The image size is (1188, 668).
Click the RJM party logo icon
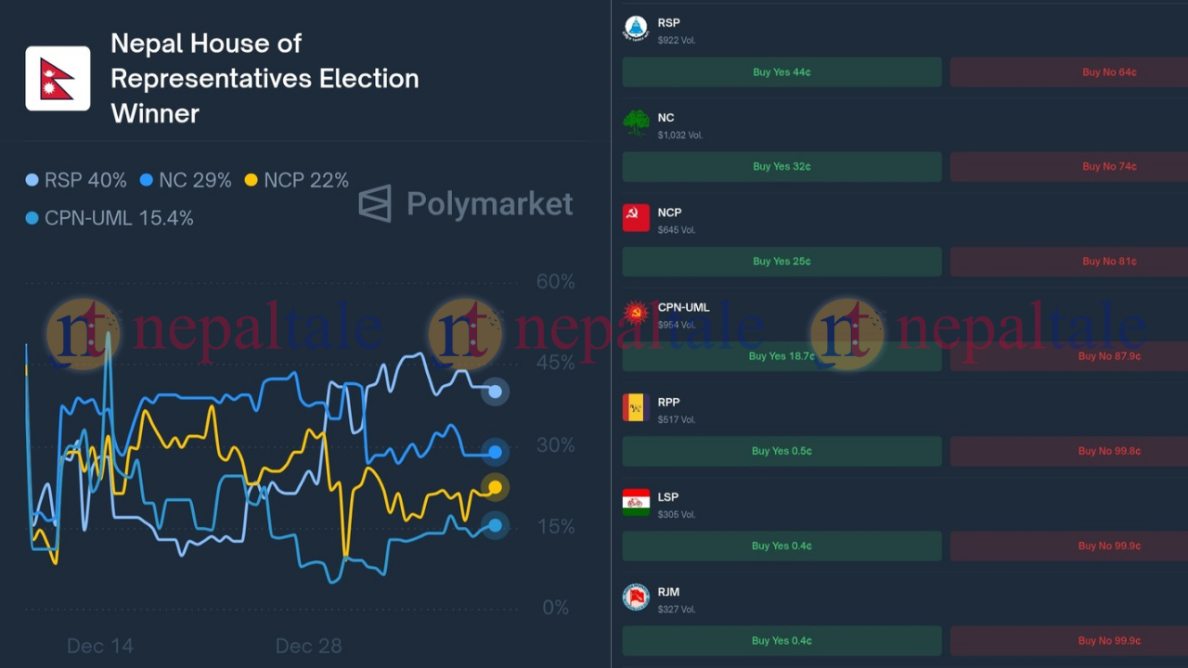click(636, 597)
